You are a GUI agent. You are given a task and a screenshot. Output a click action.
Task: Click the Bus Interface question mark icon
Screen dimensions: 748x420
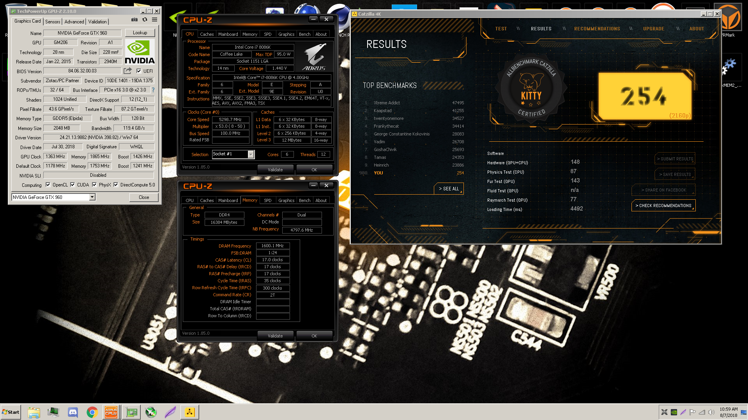point(153,90)
